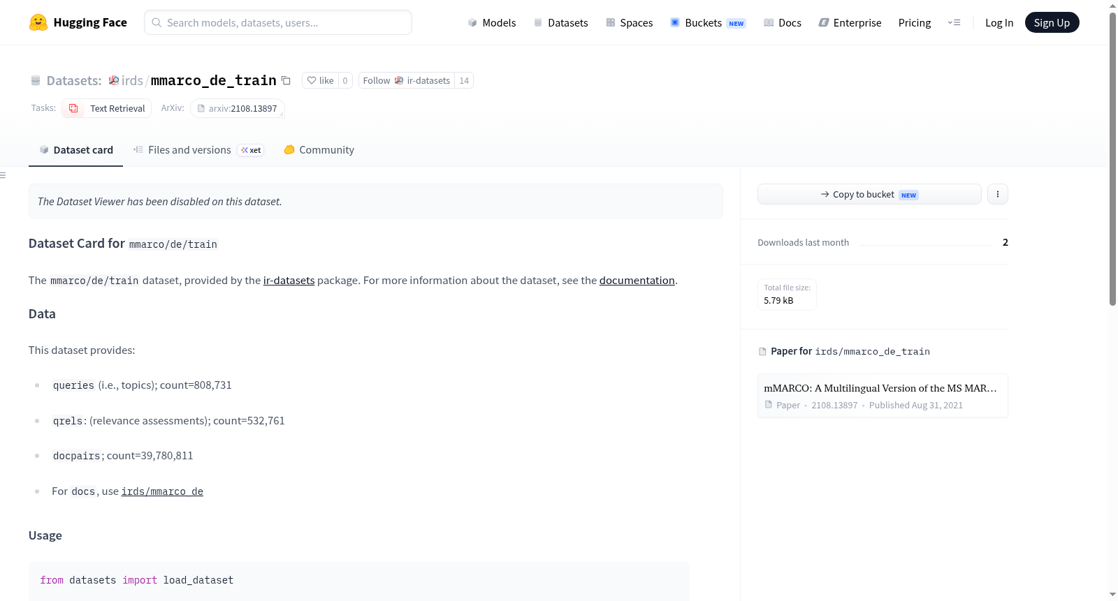
Task: Open the Text Retrieval task tag
Action: point(106,108)
